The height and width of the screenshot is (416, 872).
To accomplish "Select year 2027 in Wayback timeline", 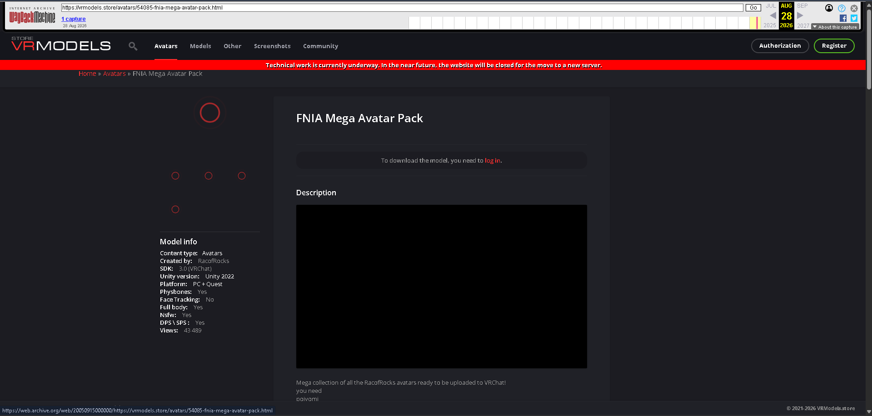I will coord(803,25).
